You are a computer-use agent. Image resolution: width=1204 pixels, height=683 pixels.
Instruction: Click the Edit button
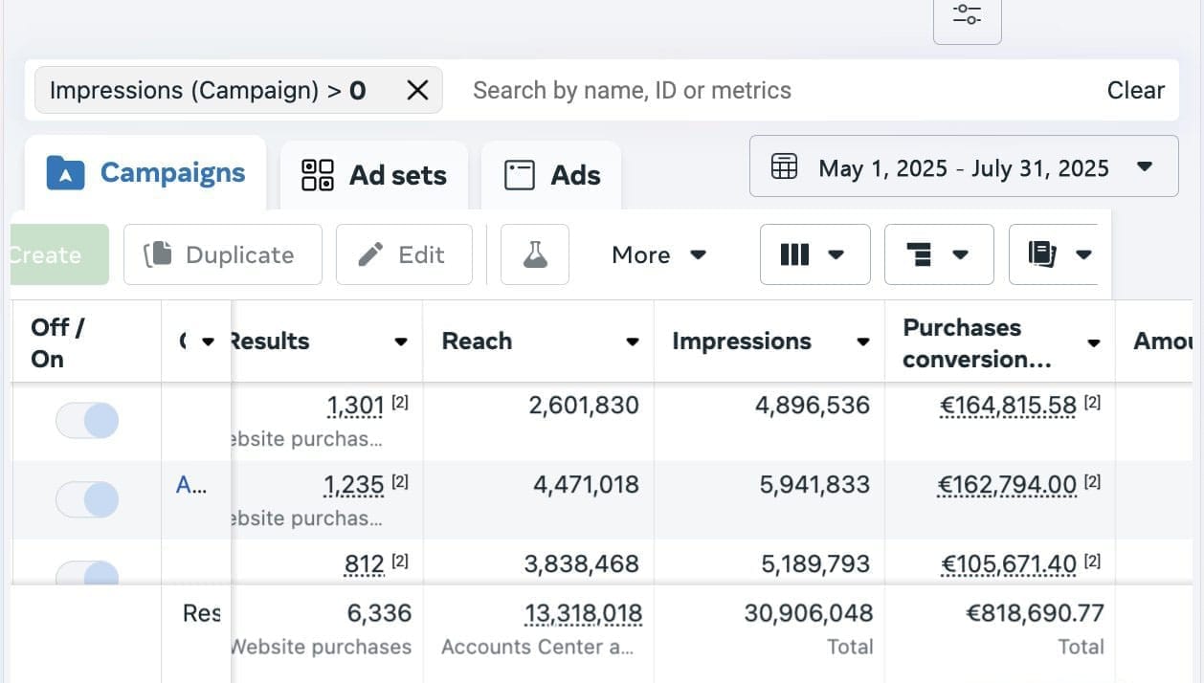click(x=404, y=254)
